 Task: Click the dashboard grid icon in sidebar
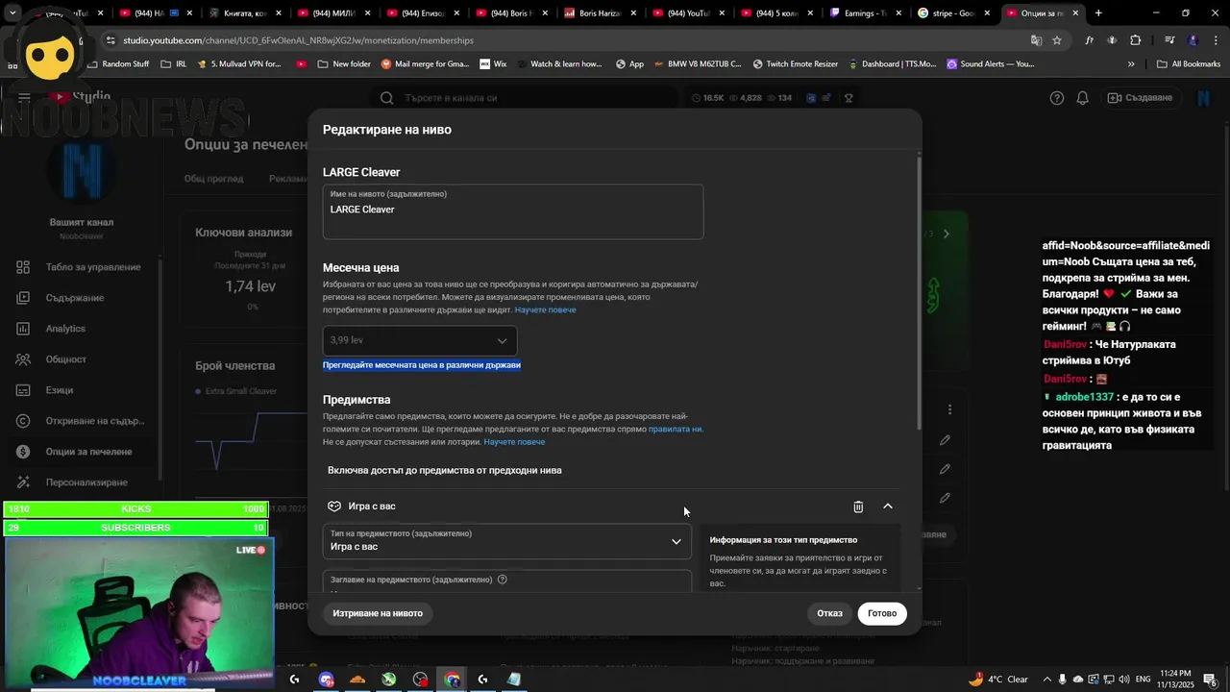(23, 267)
